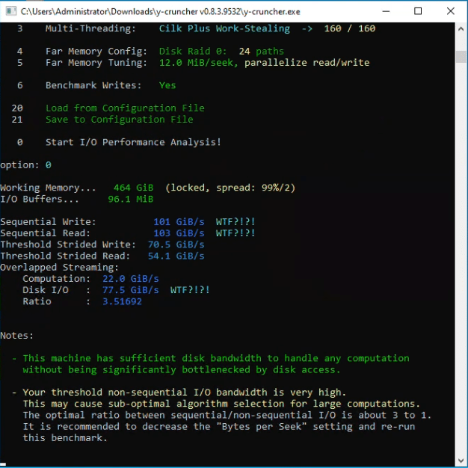Click 'Working Memory...' label
The image size is (468, 468).
coord(48,188)
